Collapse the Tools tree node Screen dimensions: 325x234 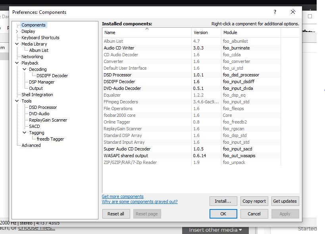pyautogui.click(x=16, y=101)
